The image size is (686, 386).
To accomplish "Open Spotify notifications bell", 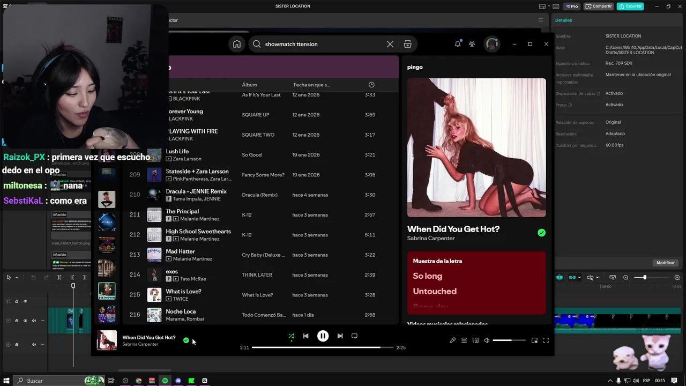I will coord(458,44).
